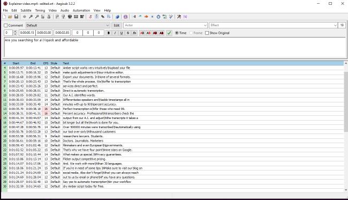Open the Shift Times tool icon
Screen dimensions: 348x200
click(x=134, y=17)
